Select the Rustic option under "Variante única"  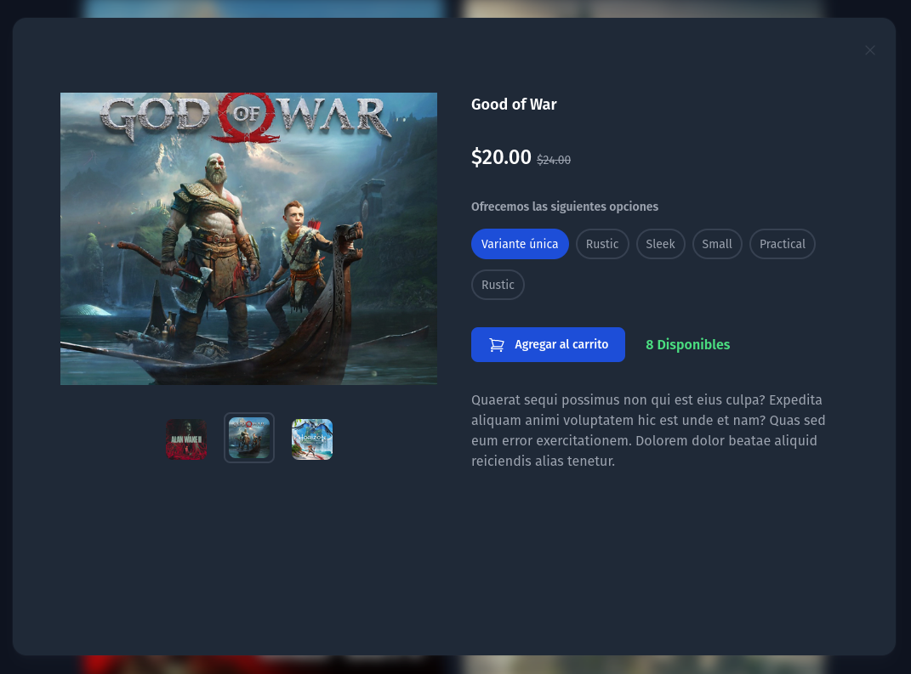498,285
